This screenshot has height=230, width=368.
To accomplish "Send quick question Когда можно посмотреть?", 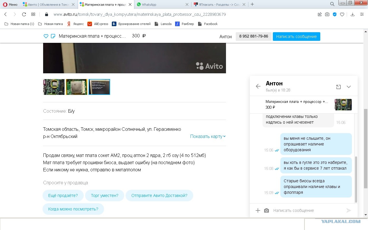I will [73, 209].
